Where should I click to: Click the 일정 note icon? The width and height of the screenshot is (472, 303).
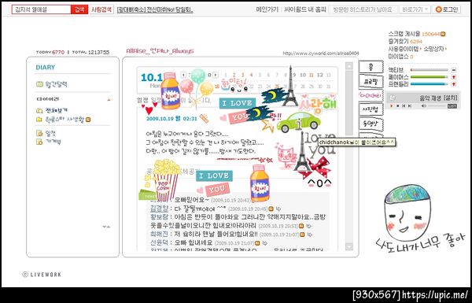[39, 133]
